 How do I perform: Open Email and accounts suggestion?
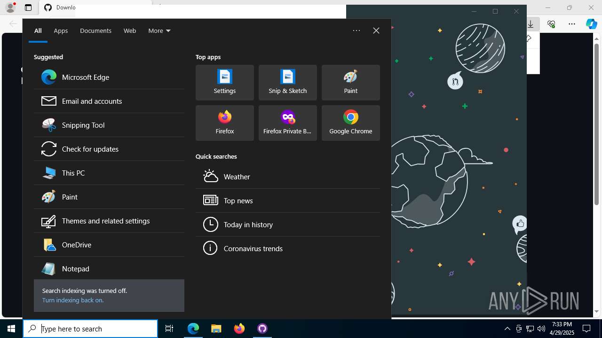point(109,101)
